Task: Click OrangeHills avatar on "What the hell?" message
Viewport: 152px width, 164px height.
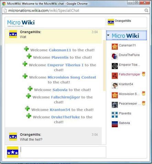Action: (x=13, y=137)
